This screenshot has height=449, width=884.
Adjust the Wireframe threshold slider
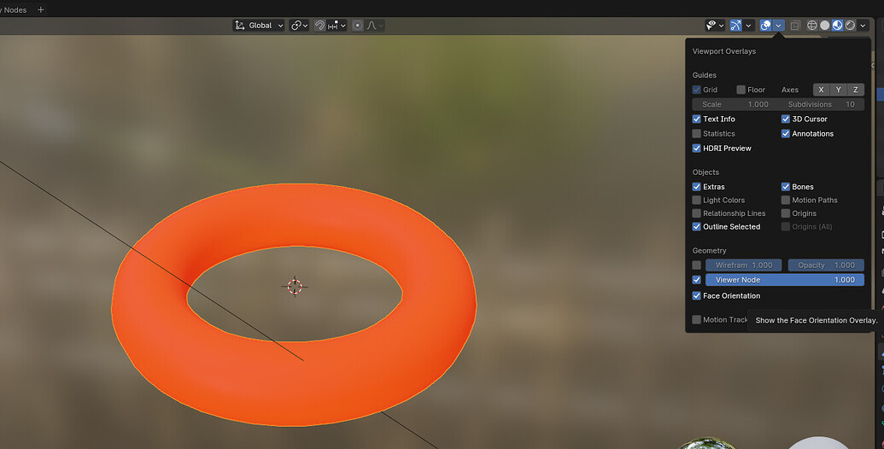(744, 265)
